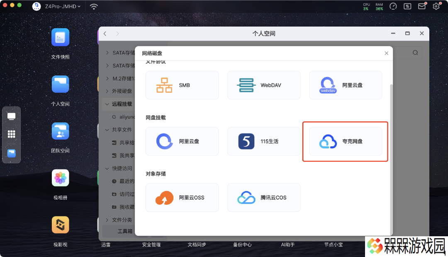Click the desktop view icon in side dock
Viewport: 448px width, 257px height.
point(12,116)
